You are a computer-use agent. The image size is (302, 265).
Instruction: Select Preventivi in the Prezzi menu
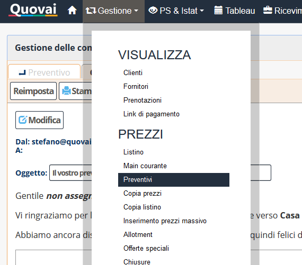174,180
